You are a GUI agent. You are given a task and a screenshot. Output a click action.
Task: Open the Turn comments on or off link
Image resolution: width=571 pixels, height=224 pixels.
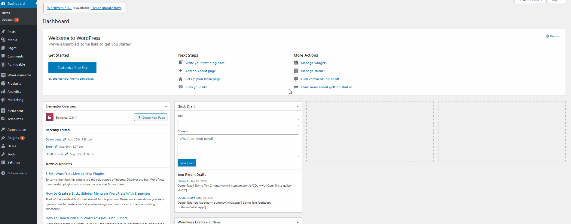click(x=320, y=79)
